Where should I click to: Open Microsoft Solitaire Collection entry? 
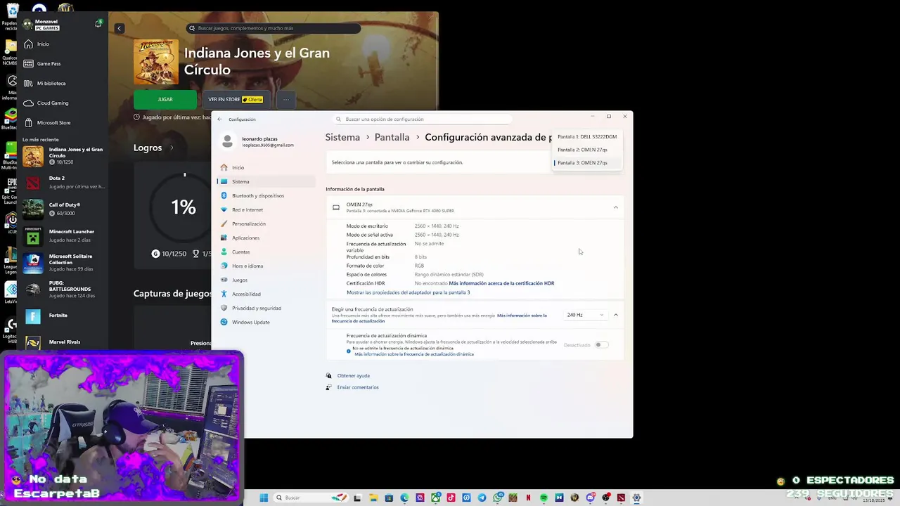pos(64,263)
